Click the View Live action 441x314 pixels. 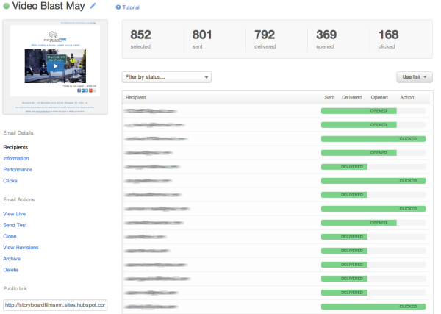(x=15, y=214)
